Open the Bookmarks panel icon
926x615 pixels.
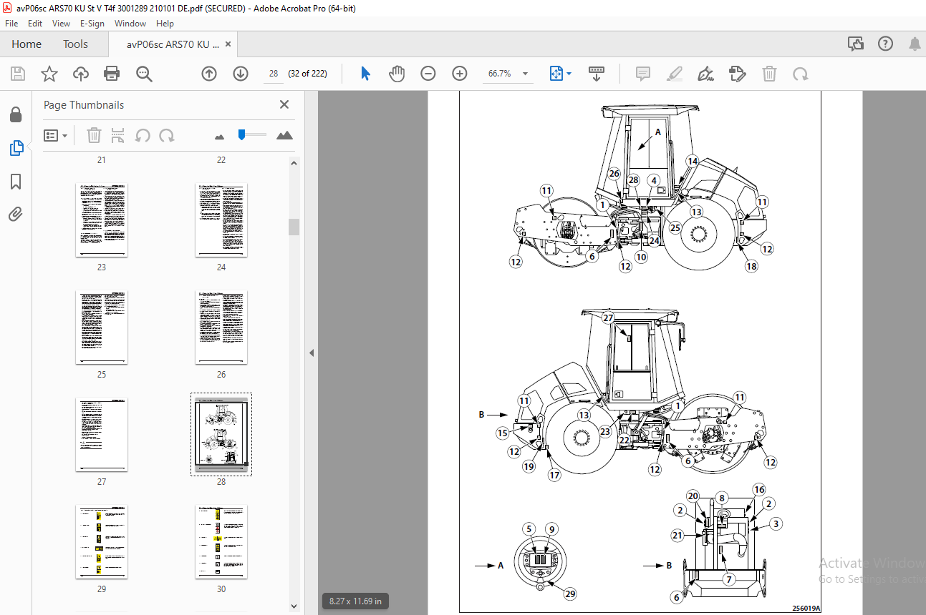(x=16, y=182)
